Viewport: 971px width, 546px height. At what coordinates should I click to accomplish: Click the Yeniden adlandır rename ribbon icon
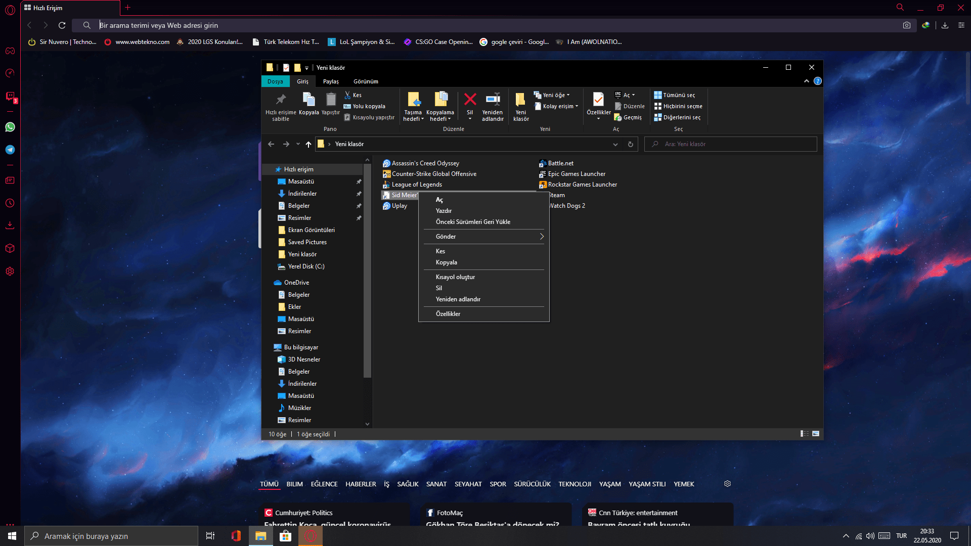point(493,100)
